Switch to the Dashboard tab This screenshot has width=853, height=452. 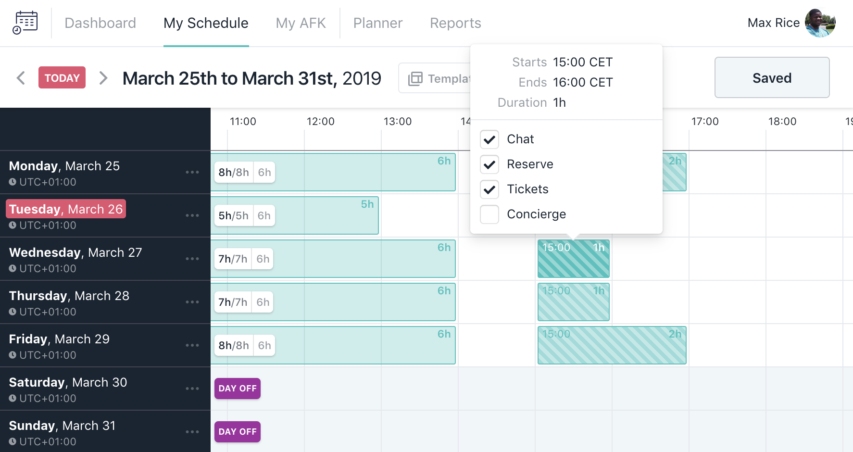[x=100, y=23]
